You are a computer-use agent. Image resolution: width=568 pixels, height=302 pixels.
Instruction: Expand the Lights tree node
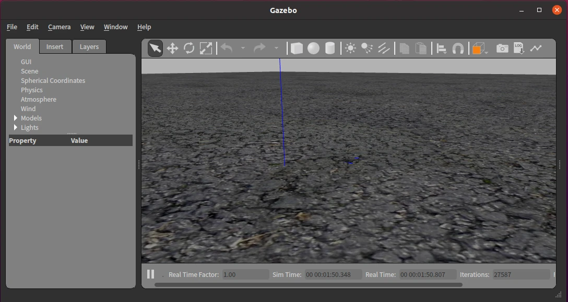tap(16, 127)
